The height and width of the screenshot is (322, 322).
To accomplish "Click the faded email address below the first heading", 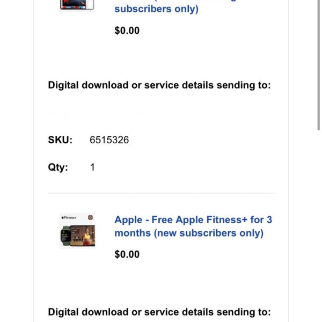I will (x=103, y=113).
